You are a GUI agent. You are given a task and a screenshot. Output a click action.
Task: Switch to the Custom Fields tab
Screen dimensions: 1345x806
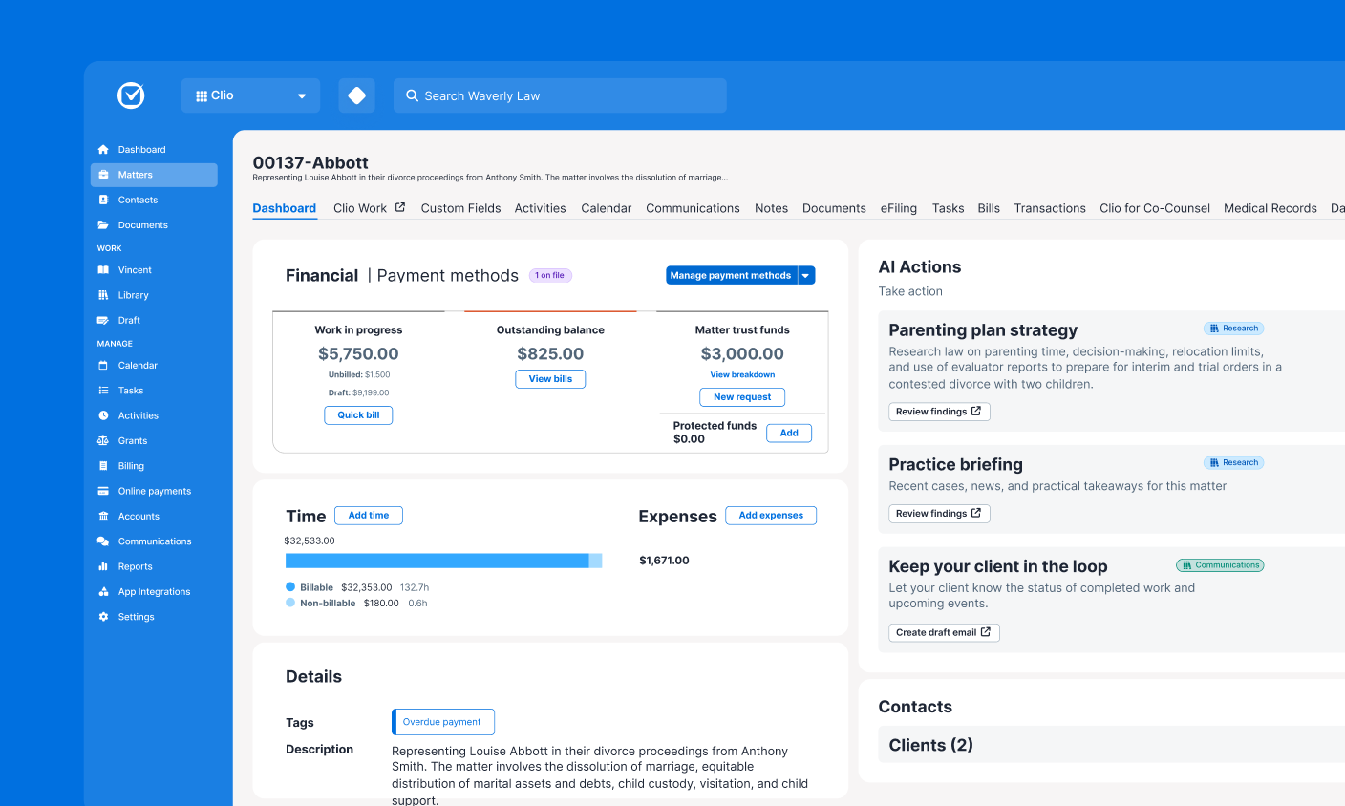(x=460, y=208)
